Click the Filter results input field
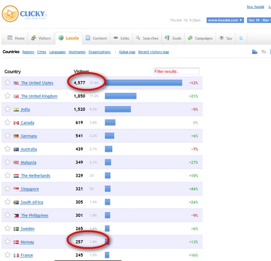 coord(177,72)
